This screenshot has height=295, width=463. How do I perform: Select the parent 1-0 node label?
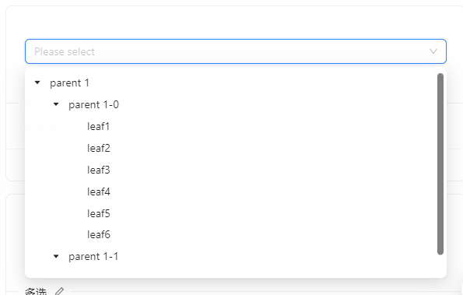tap(93, 104)
